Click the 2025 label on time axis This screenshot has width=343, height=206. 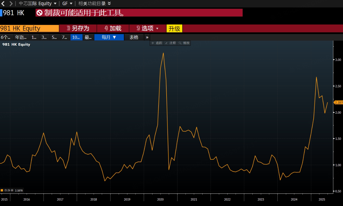322,199
